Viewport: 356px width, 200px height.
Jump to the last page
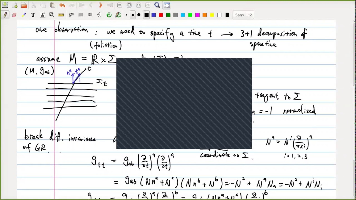[110, 5]
